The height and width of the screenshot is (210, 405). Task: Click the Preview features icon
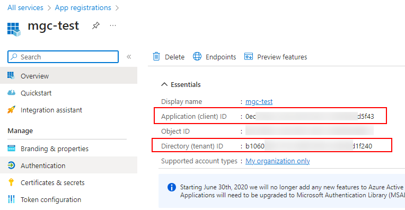(249, 56)
